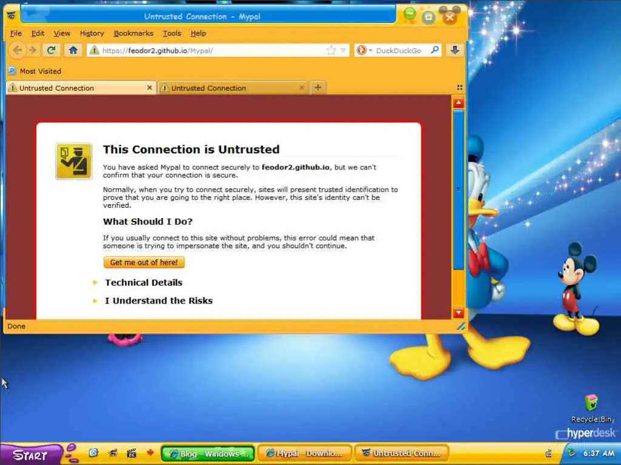Close the second Untrusted Connection tab
621x465 pixels.
coord(302,87)
